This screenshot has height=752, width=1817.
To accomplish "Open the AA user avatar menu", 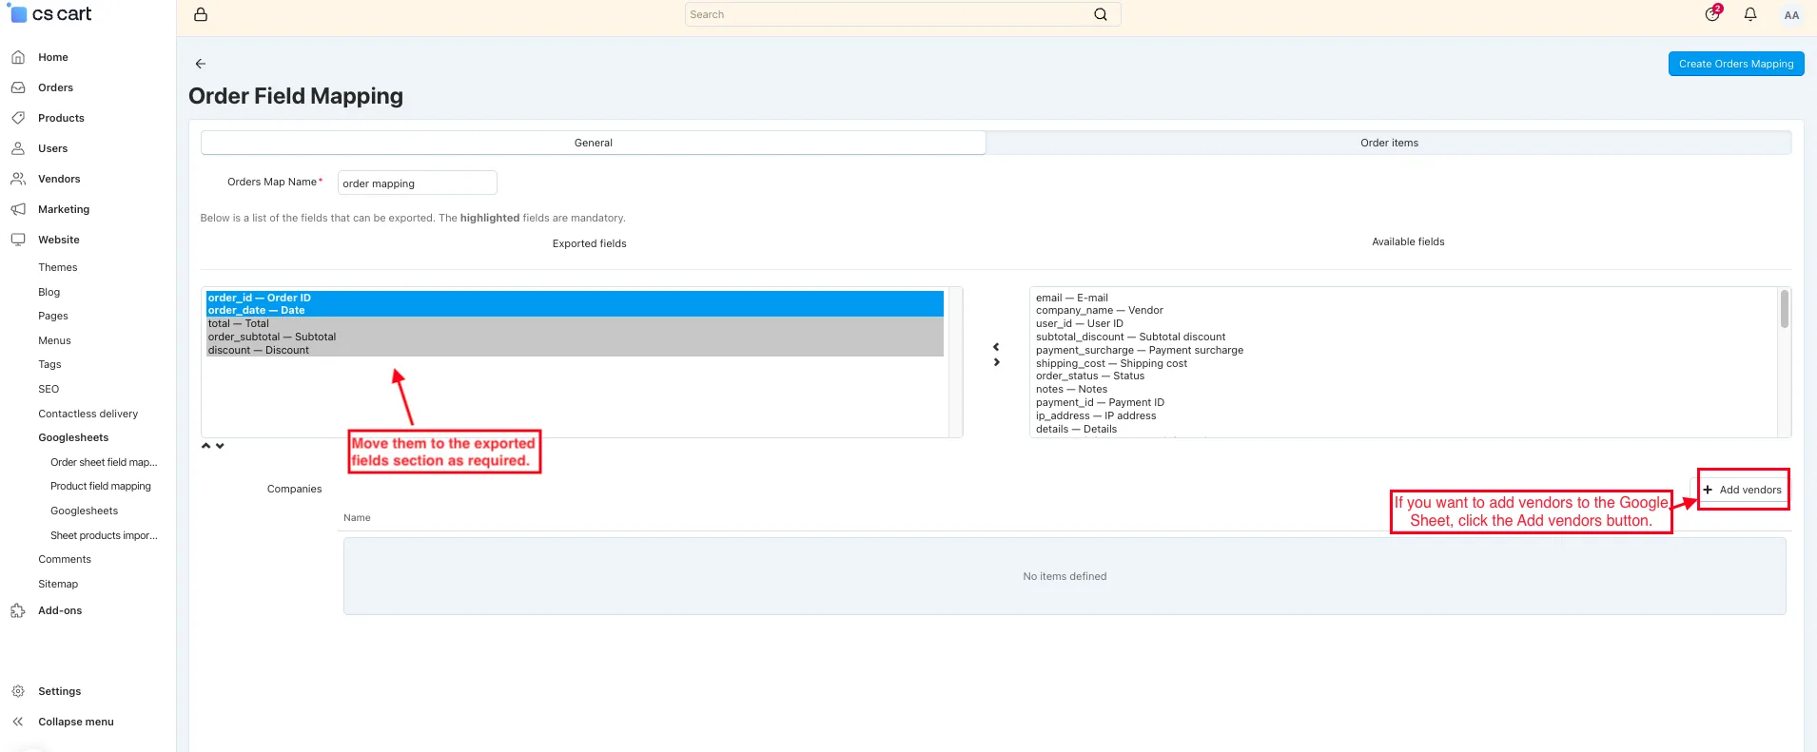I will [1791, 15].
